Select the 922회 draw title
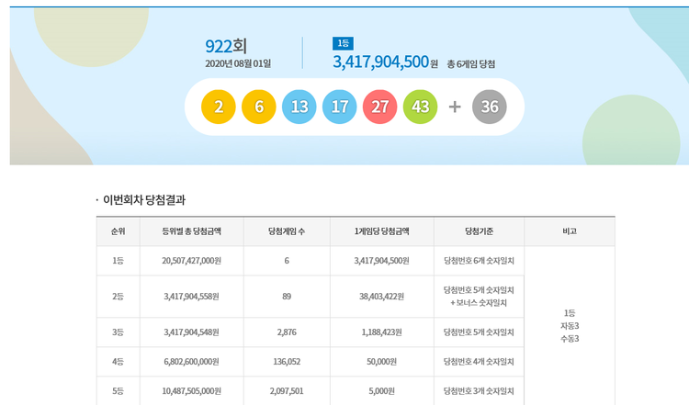 click(226, 46)
